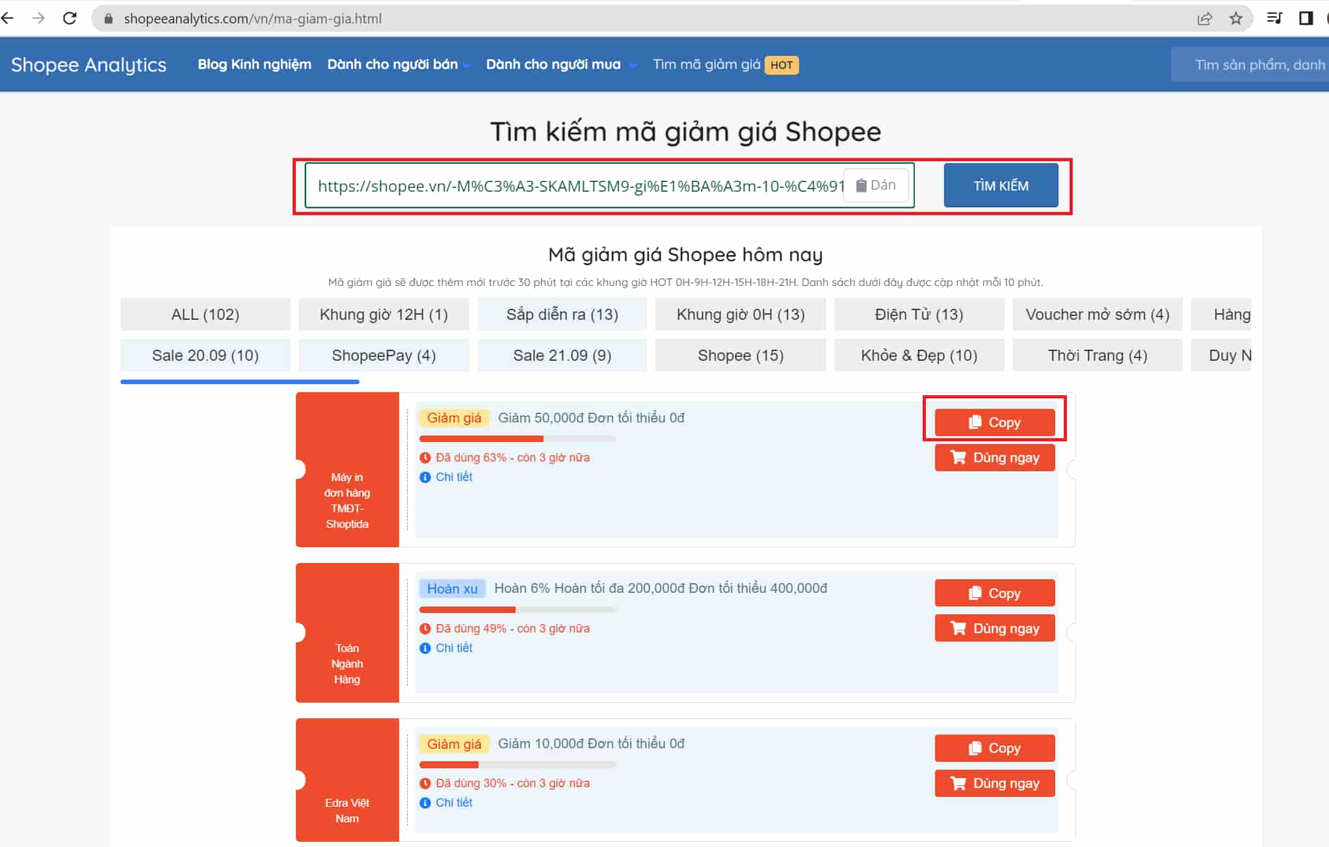Viewport: 1329px width, 847px height.
Task: Click the Dán paste clipboard button
Action: [x=875, y=185]
